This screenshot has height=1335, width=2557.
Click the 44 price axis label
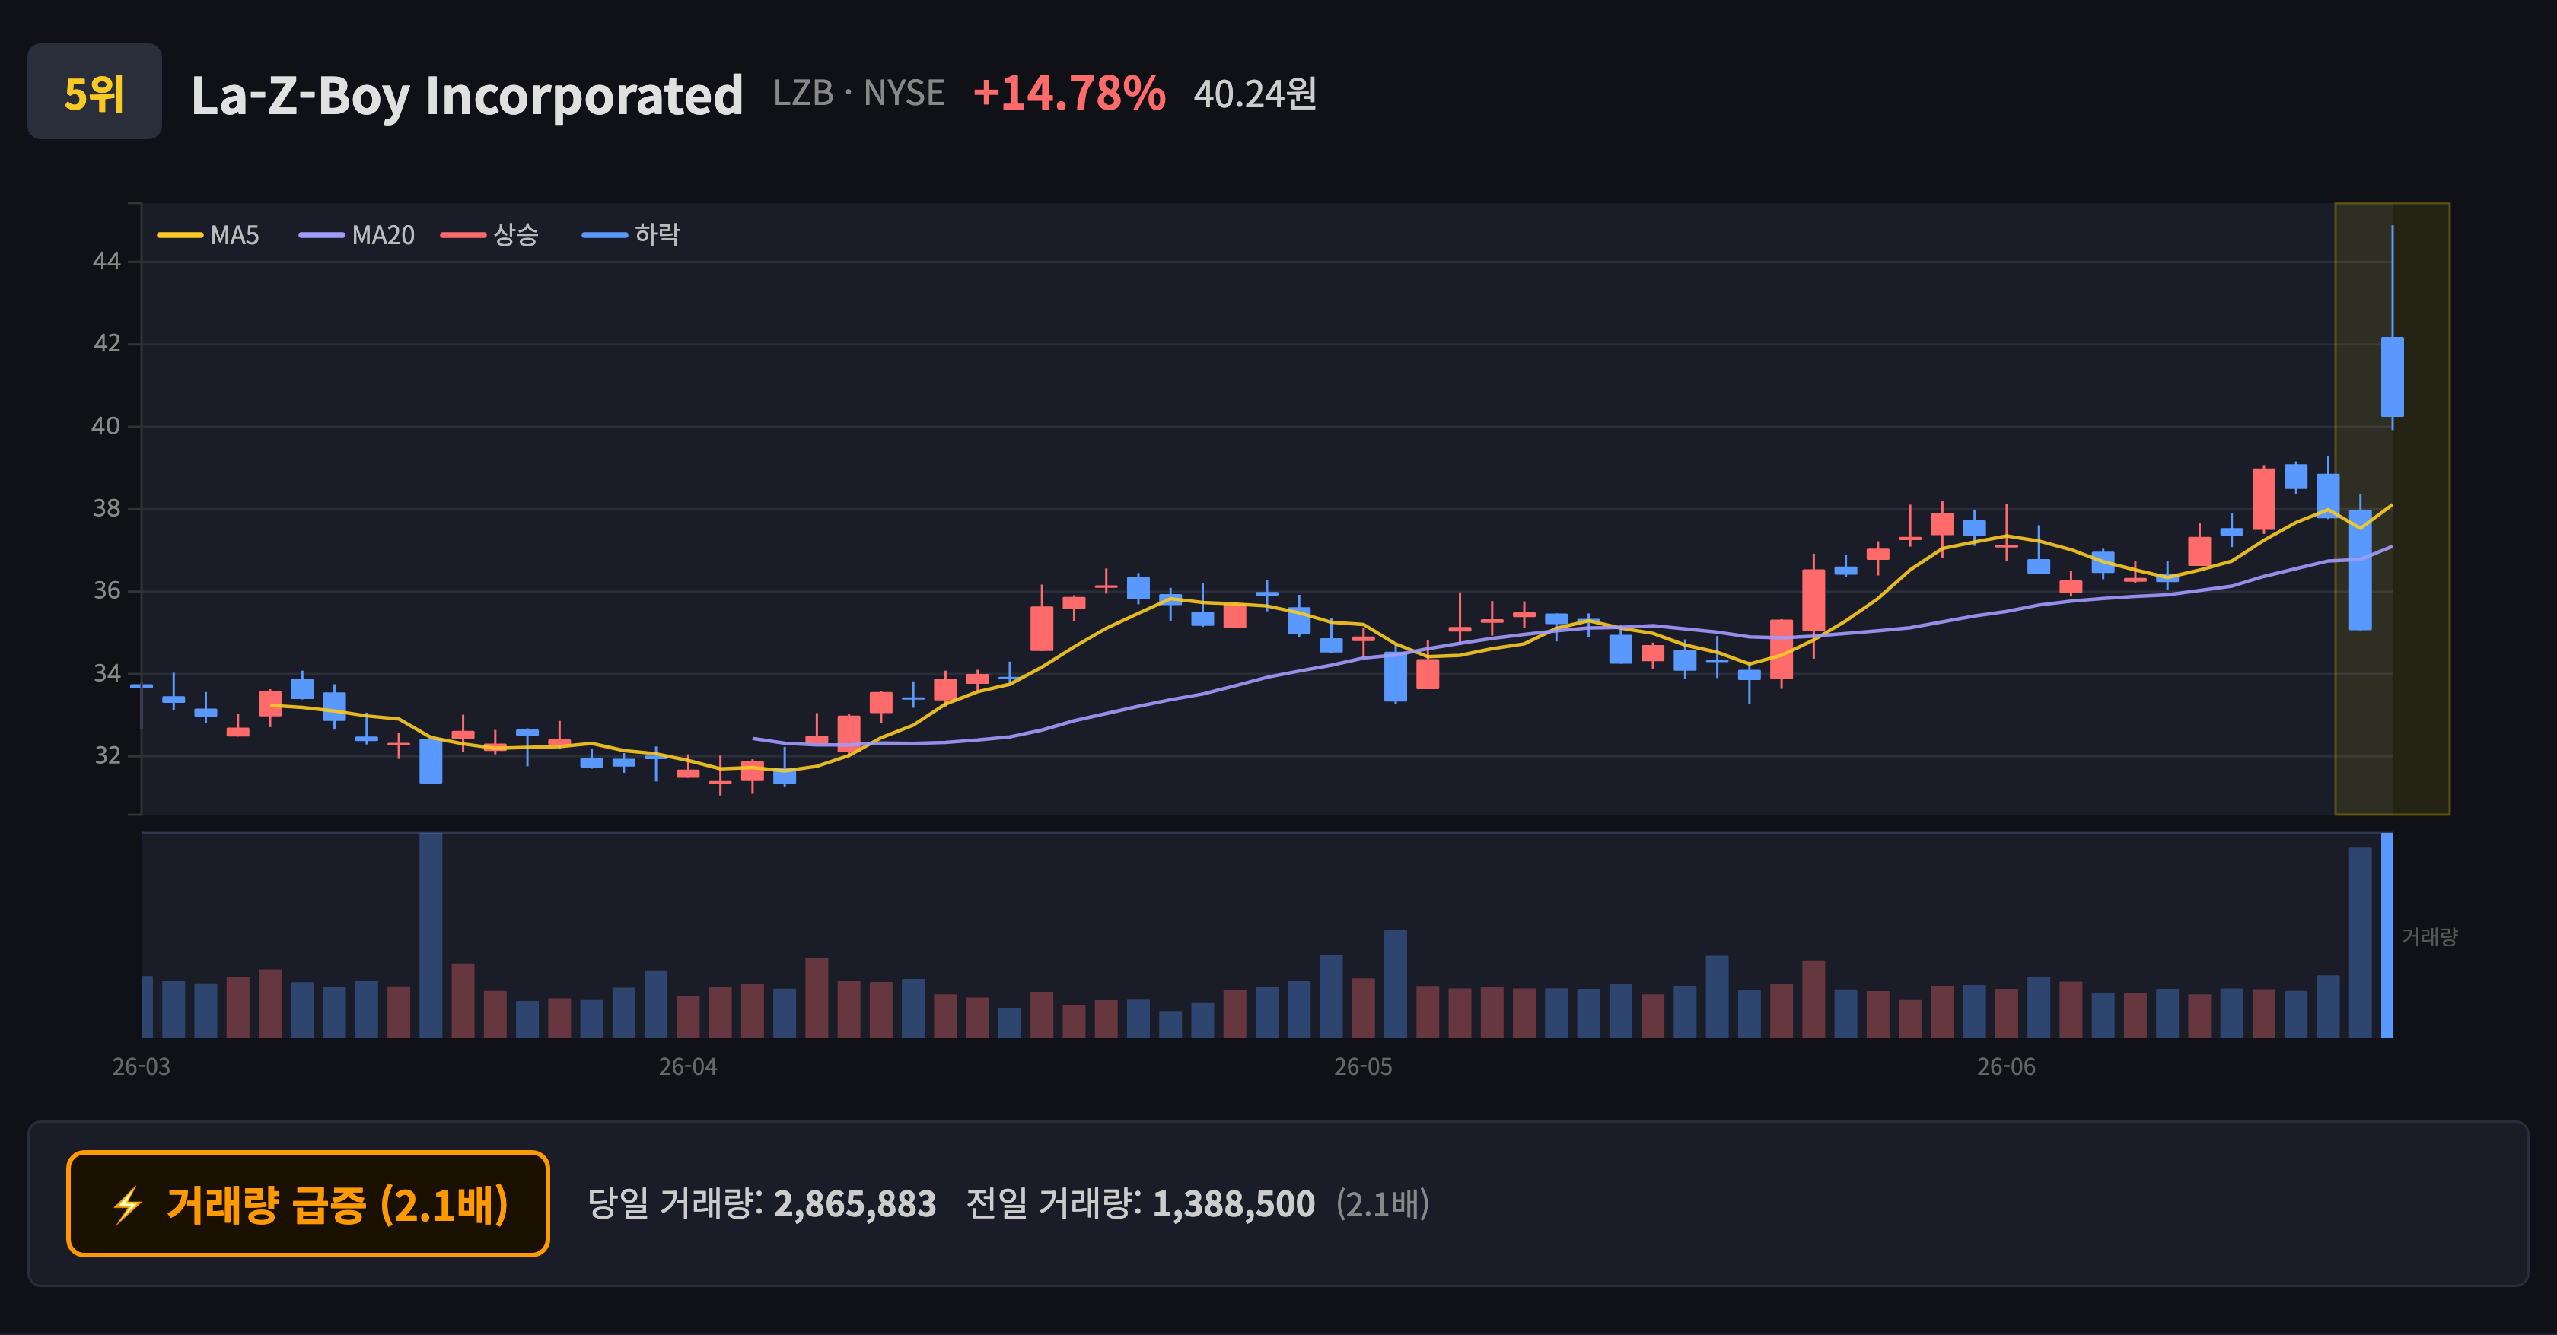tap(107, 262)
